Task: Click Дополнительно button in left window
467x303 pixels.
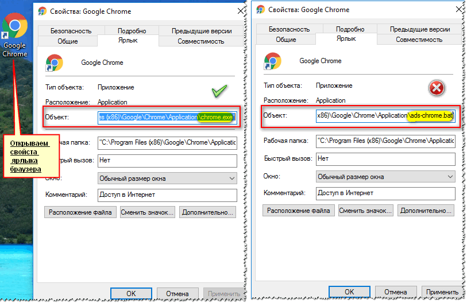Action: pyautogui.click(x=207, y=212)
